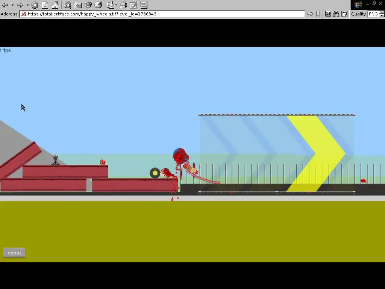Open the document page icon in toolbar
This screenshot has width=385, height=289.
[144, 5]
